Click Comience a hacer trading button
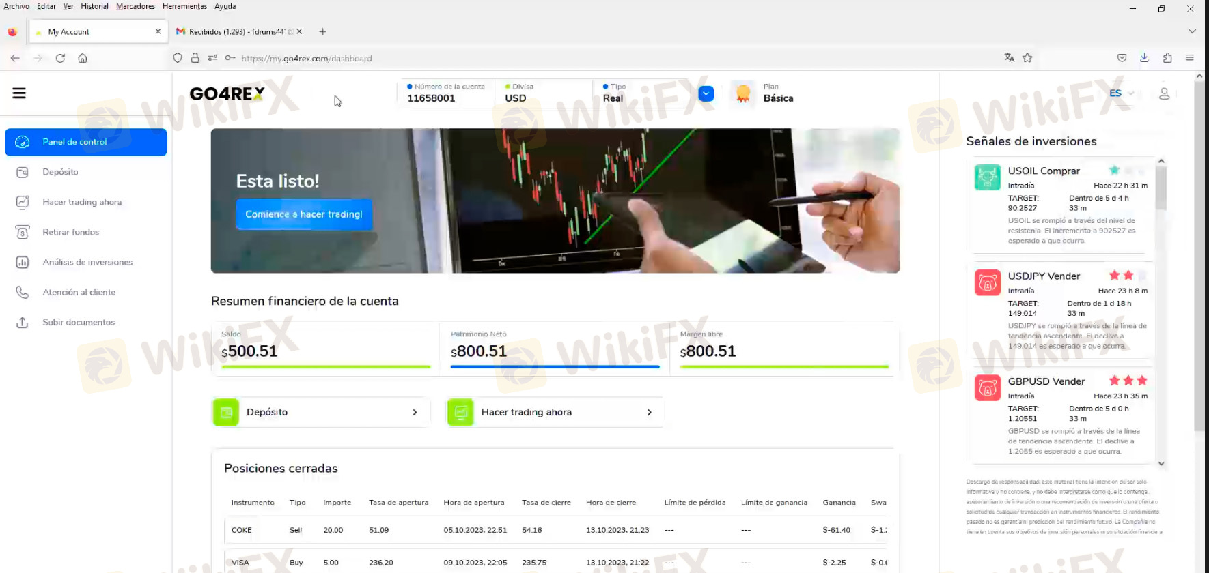Viewport: 1209px width, 573px height. pos(304,214)
